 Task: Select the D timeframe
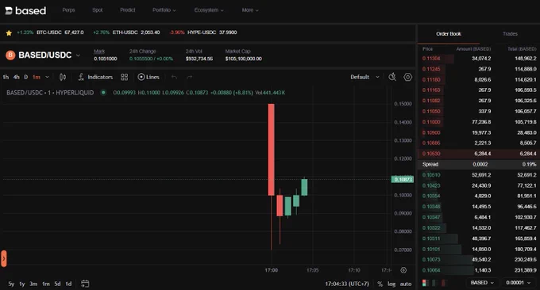tap(26, 77)
